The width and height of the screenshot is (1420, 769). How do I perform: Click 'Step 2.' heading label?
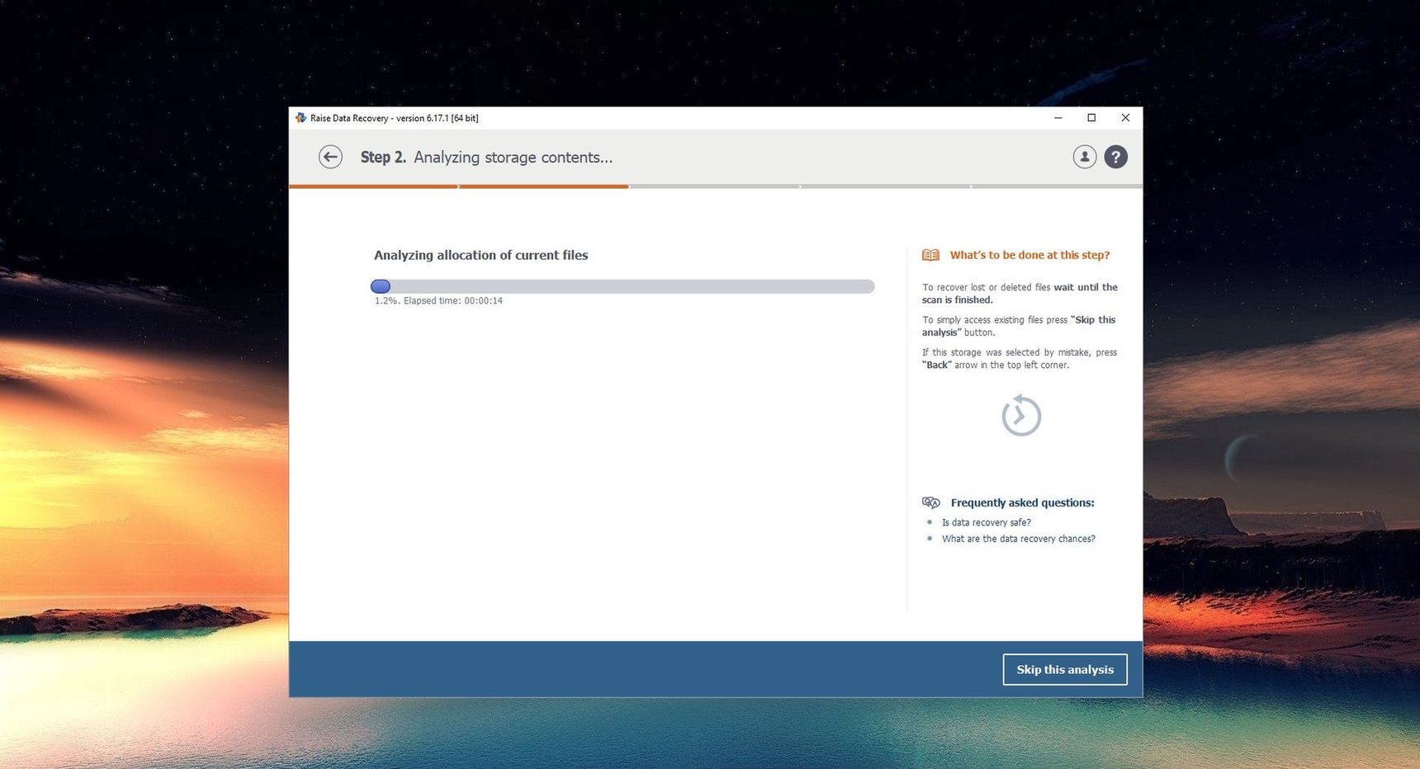(383, 157)
